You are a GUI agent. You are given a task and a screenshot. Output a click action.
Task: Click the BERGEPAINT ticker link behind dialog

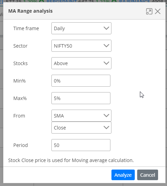[x=62, y=1]
